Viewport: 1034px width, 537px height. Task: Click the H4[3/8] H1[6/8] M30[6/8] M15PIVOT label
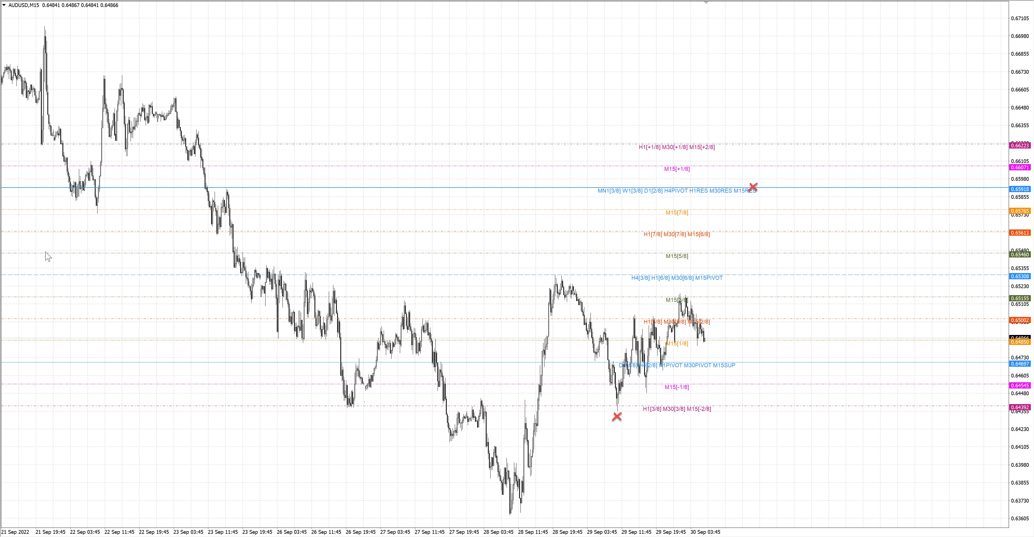pos(677,278)
